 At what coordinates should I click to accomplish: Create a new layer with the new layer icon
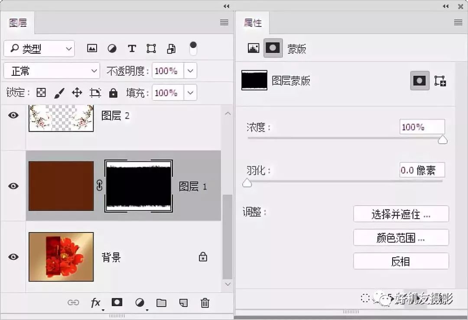[x=183, y=303]
